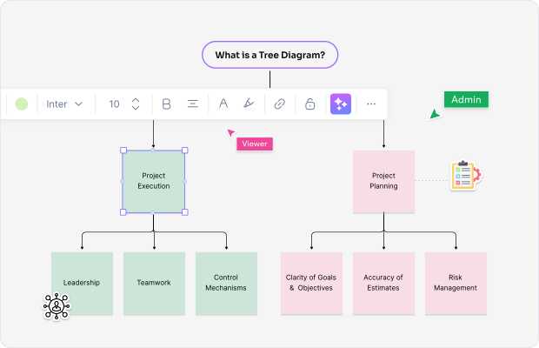Click the clipboard checklist icon
The height and width of the screenshot is (348, 539).
[465, 176]
